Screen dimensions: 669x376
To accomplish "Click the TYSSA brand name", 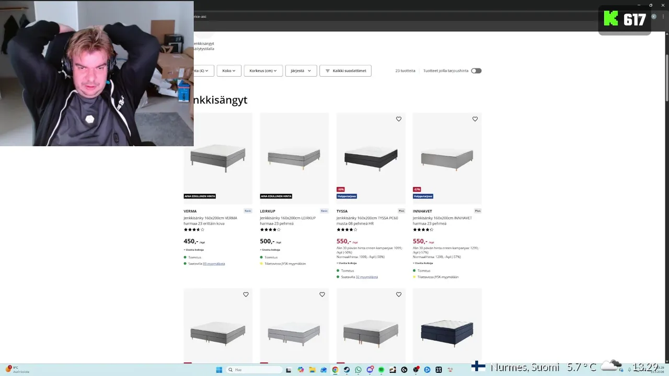I will point(342,211).
